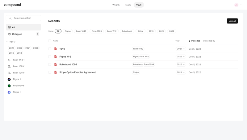247x140 pixels.
Task: Sort by Uploaded column
Action: (x=194, y=41)
